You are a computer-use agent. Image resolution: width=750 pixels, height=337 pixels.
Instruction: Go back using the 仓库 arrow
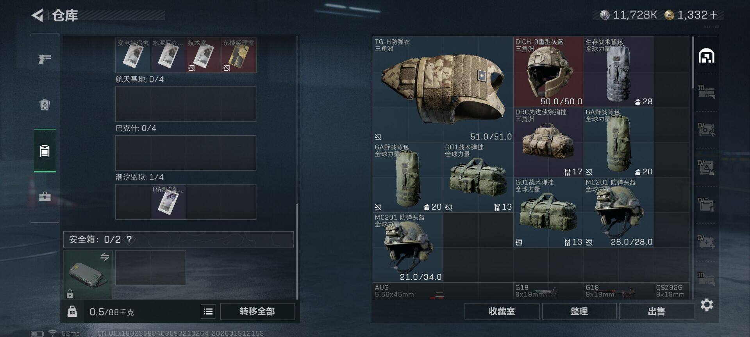pyautogui.click(x=37, y=16)
